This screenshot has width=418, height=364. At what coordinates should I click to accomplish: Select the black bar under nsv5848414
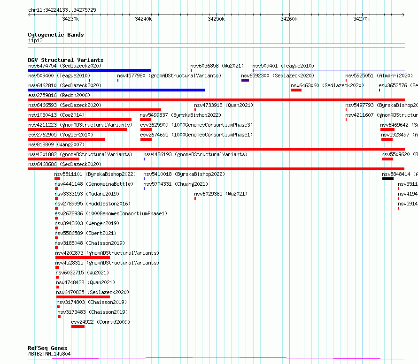(388, 179)
